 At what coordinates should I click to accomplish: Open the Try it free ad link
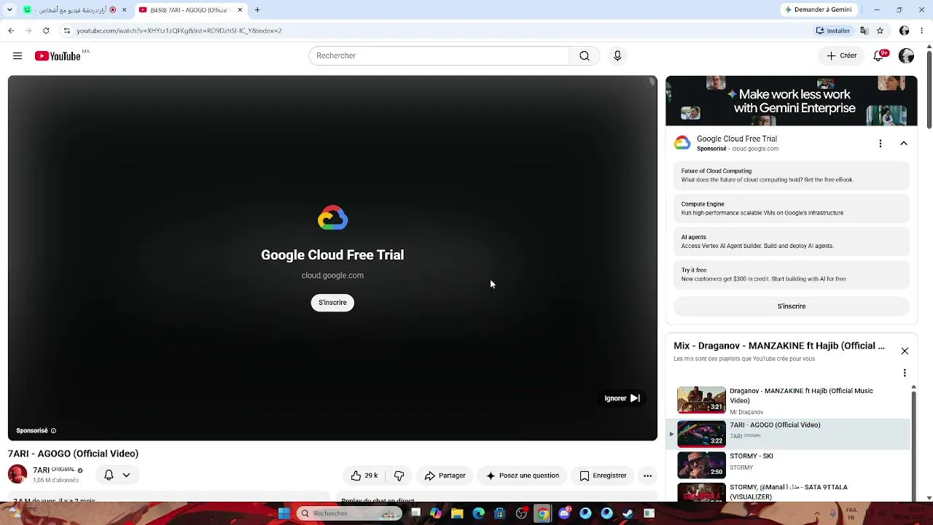point(792,274)
